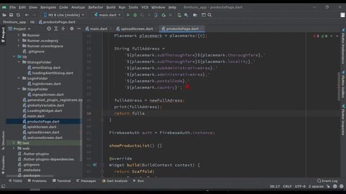
Task: Expand the web folder
Action: 14,148
